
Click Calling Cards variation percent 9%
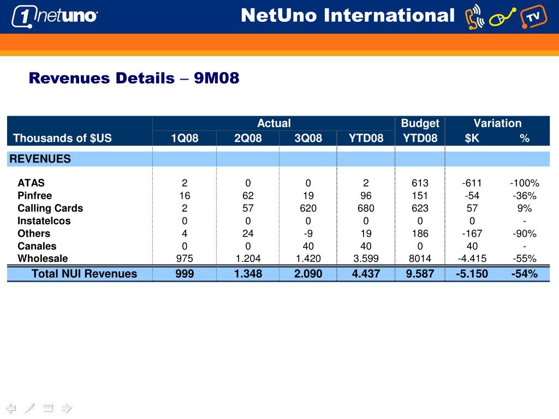click(x=525, y=208)
